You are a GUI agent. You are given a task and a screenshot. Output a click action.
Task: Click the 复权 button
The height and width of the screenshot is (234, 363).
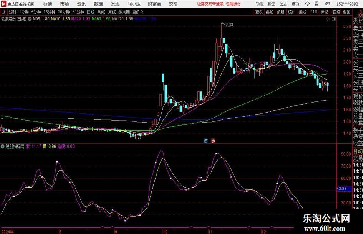point(259,12)
